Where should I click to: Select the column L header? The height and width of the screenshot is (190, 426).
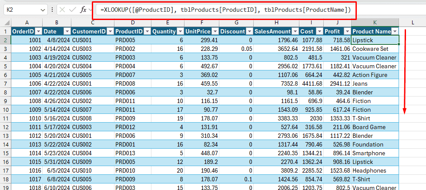413,22
